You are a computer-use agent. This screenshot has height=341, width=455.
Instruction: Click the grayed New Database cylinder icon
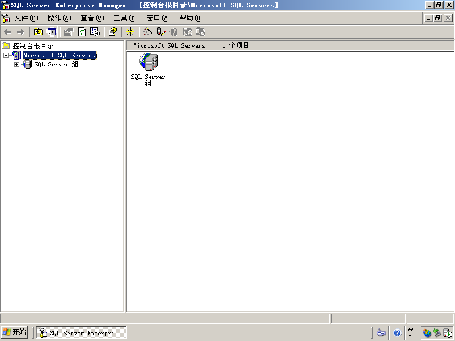point(174,32)
